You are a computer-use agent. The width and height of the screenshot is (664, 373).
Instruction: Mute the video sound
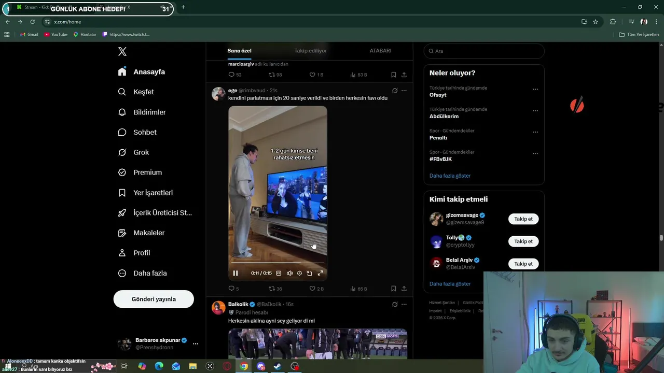click(289, 273)
